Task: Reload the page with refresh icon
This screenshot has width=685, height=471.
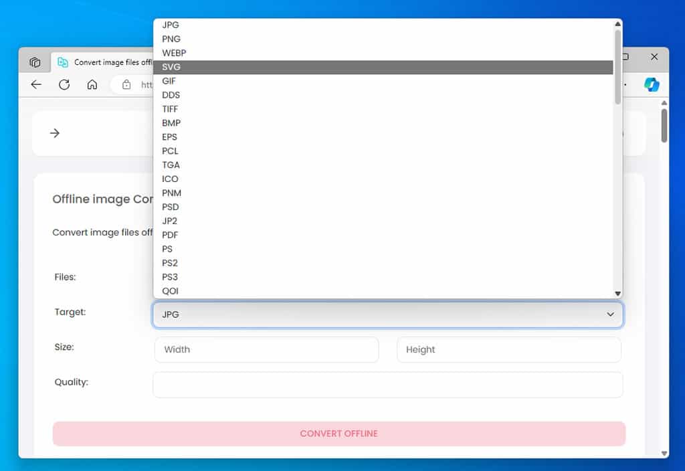Action: [64, 84]
